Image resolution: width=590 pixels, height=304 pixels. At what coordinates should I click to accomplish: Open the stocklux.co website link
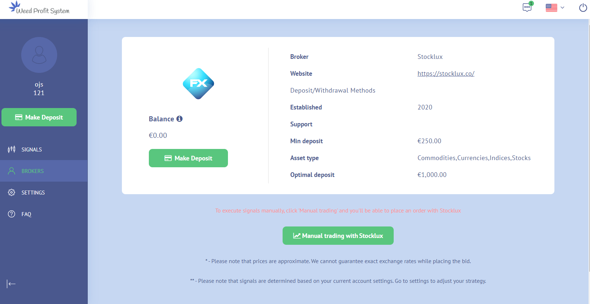[446, 74]
